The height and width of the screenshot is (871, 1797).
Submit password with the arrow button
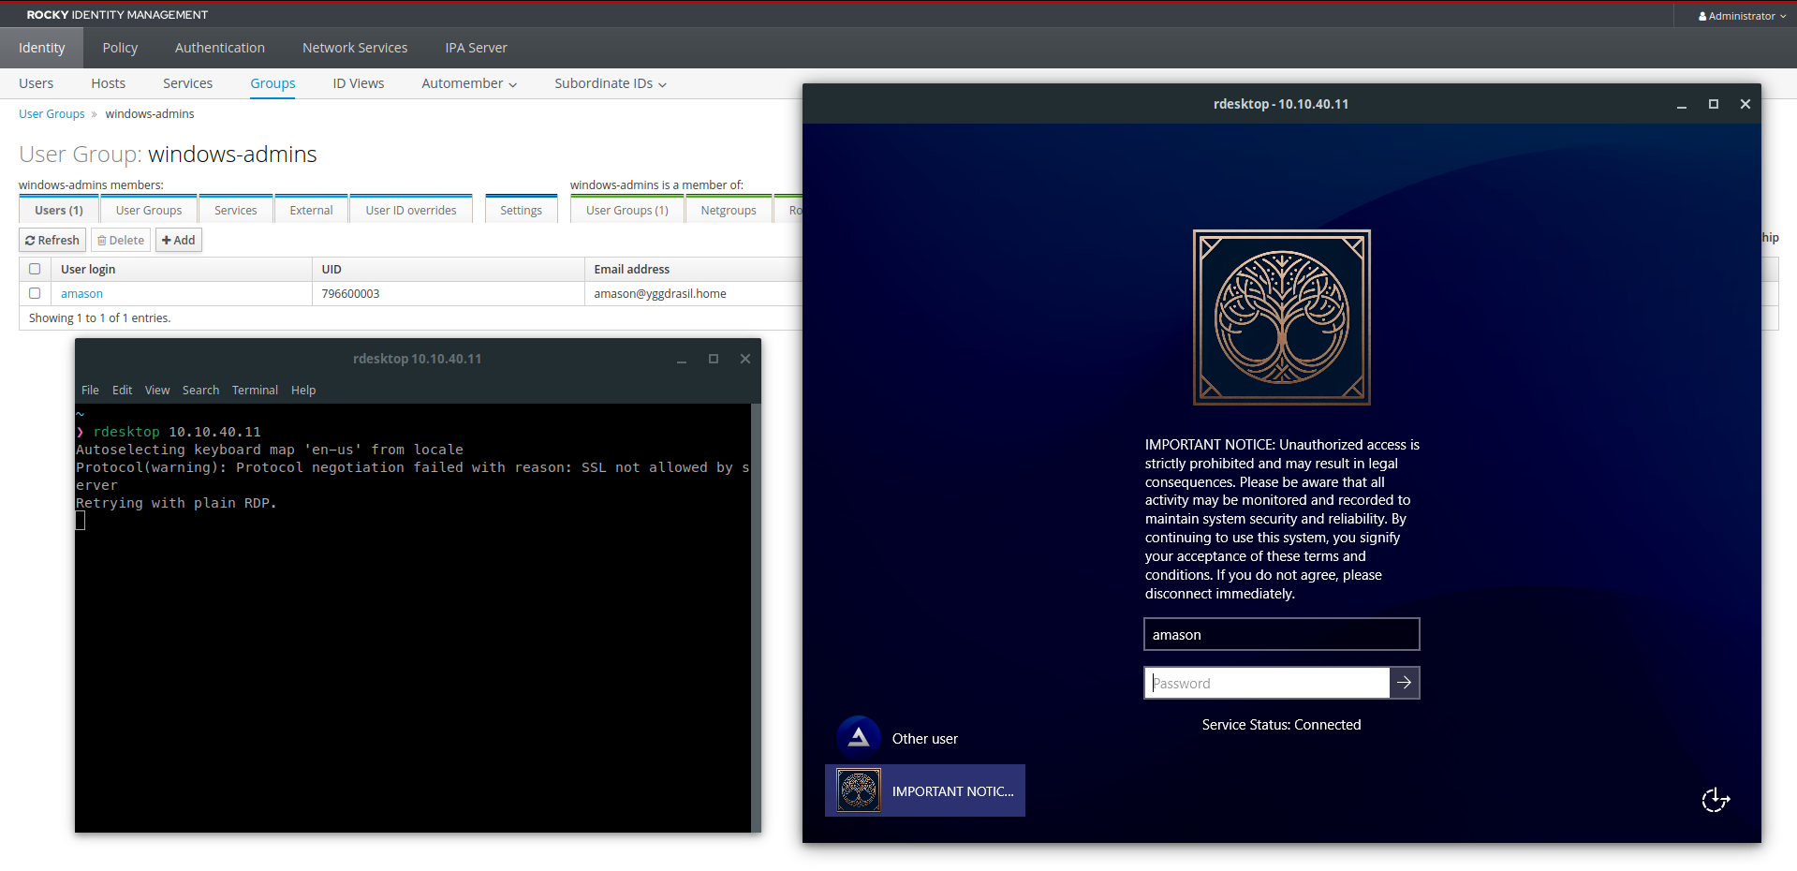click(1404, 683)
